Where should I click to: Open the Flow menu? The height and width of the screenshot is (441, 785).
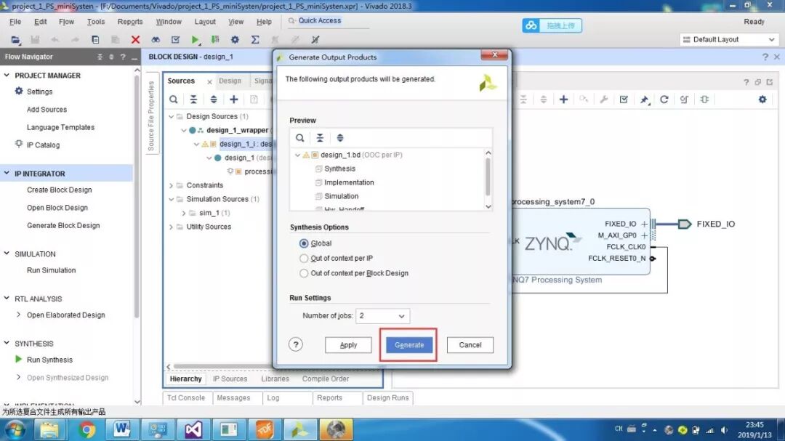[x=66, y=22]
